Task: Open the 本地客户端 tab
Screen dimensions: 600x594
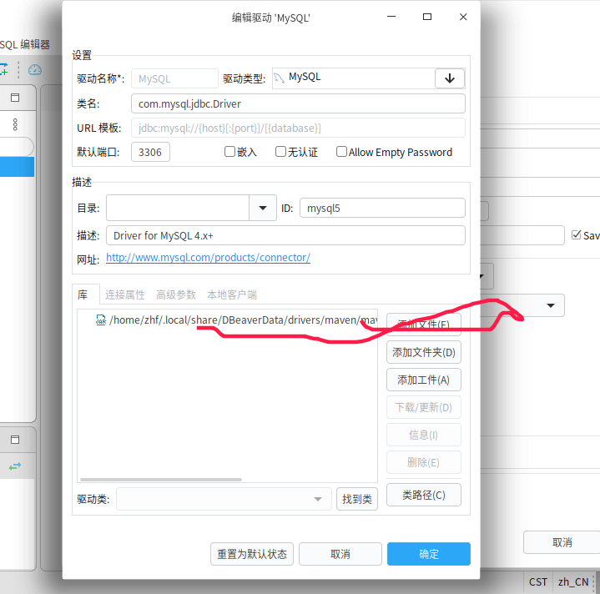Action: point(231,294)
